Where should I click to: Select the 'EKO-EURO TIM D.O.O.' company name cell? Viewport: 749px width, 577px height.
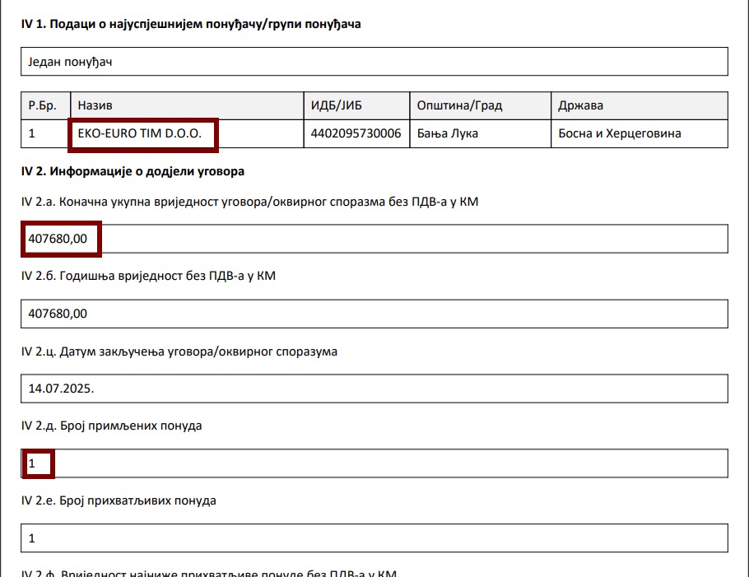142,133
